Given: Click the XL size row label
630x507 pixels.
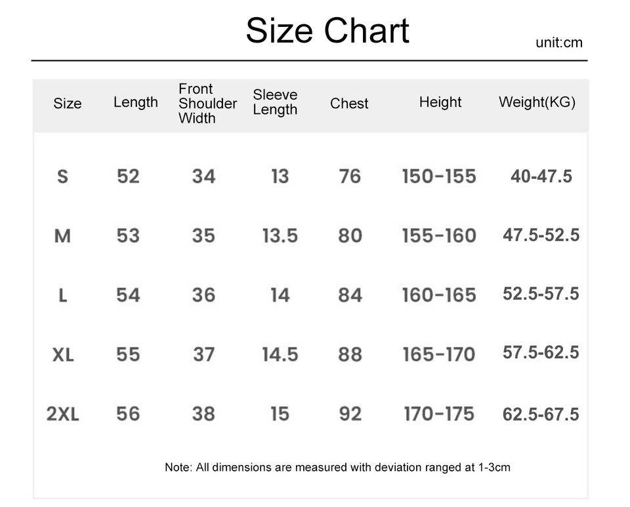Looking at the screenshot, I should pos(63,355).
